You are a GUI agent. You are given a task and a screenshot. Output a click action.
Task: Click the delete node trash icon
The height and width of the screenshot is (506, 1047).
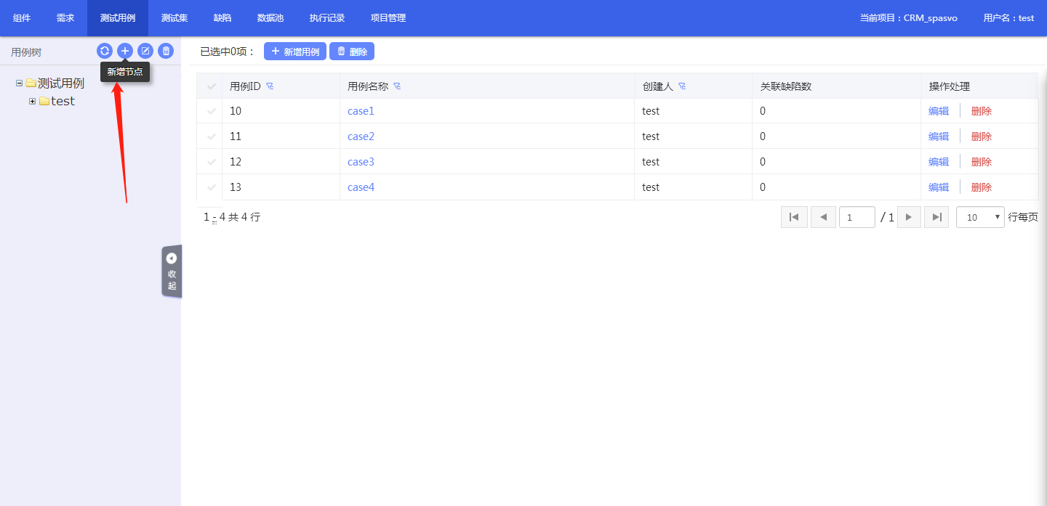pos(166,51)
